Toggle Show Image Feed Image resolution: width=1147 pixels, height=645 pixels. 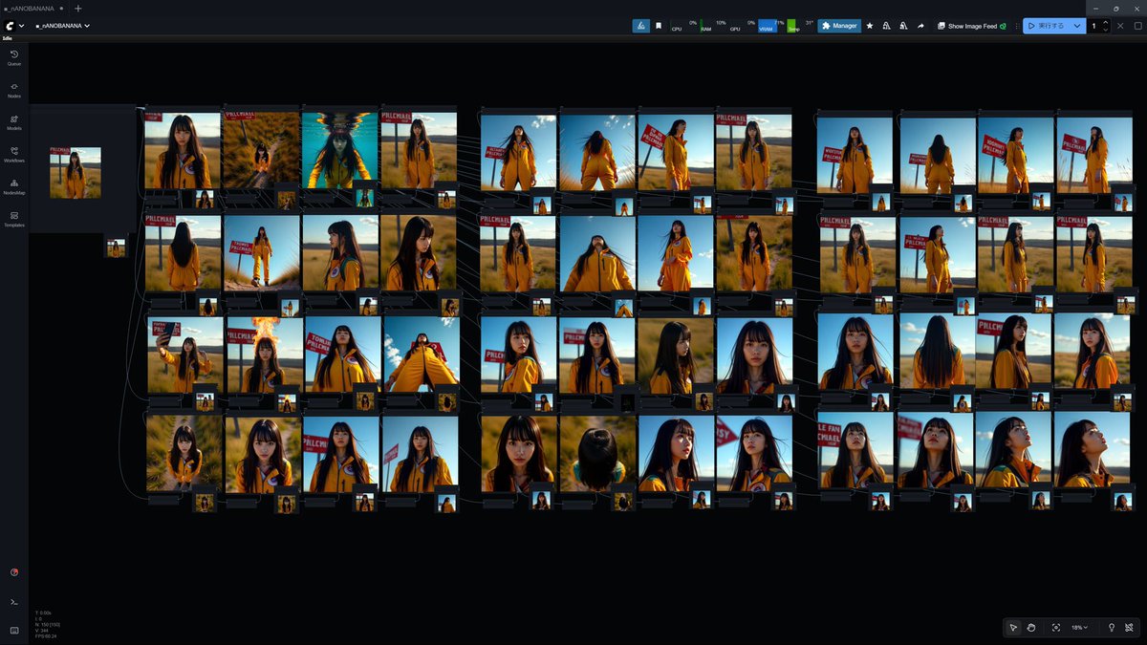[x=971, y=26]
